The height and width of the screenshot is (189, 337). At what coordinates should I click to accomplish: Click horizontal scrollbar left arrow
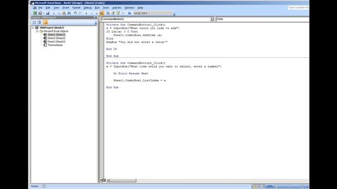click(108, 181)
